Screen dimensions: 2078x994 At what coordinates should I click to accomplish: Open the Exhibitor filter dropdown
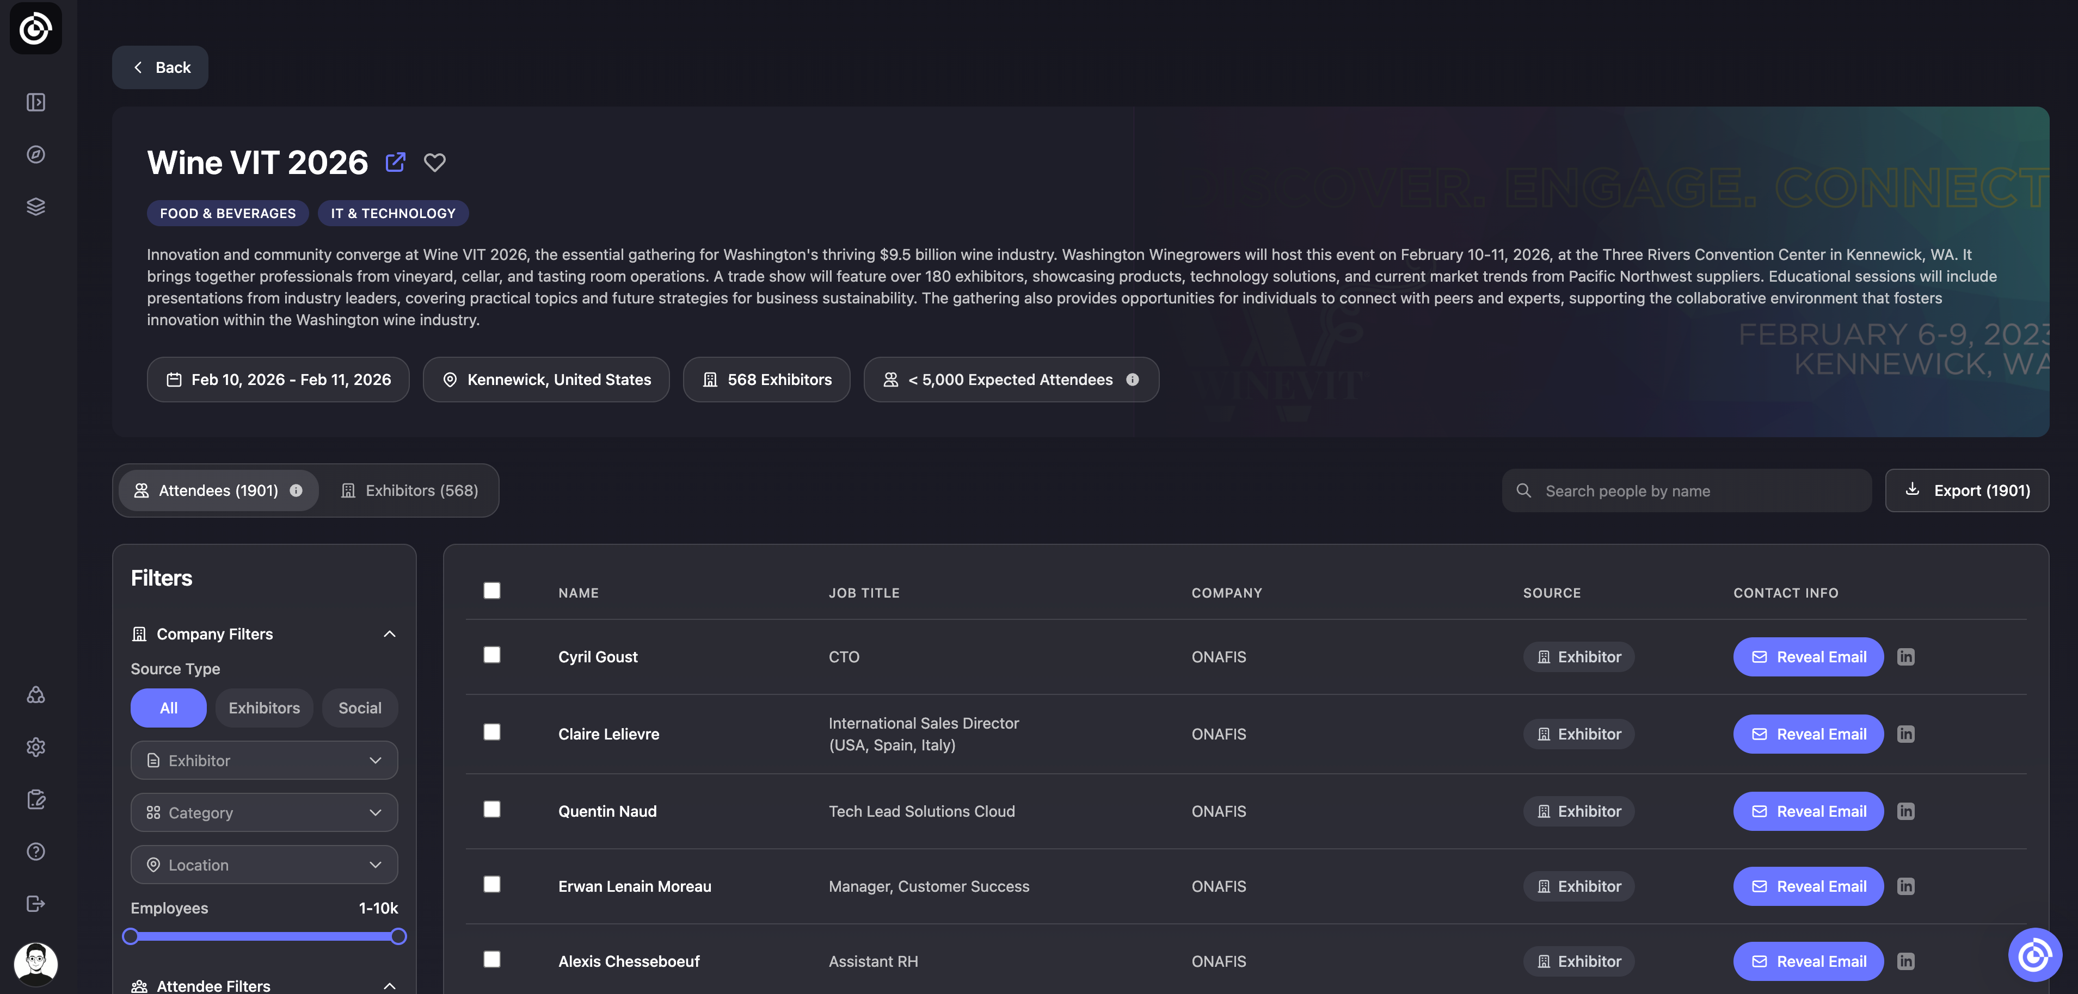(264, 760)
